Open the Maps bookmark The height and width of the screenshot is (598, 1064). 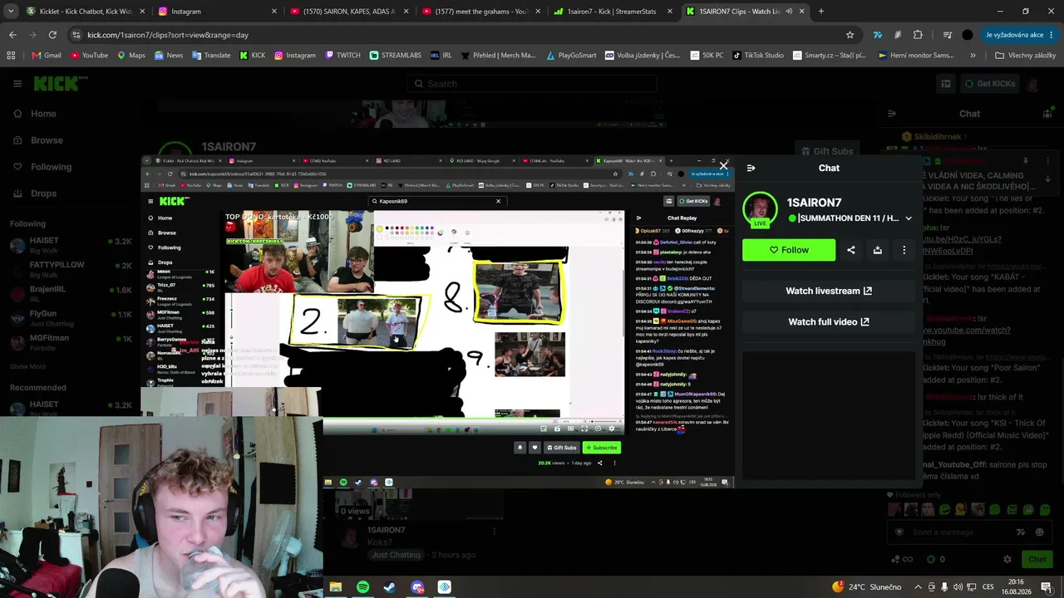131,56
